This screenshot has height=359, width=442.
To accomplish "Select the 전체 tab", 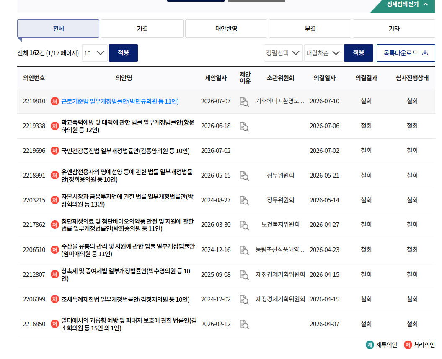I will (58, 29).
